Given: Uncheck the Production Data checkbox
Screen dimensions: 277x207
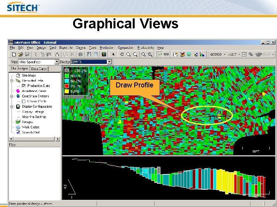Looking at the screenshot, I should [x=23, y=86].
